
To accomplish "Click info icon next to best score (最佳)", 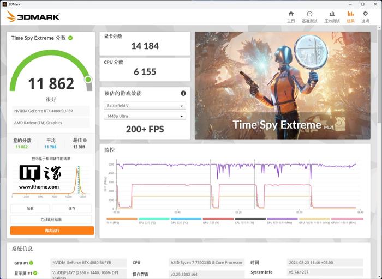I will pos(85,140).
